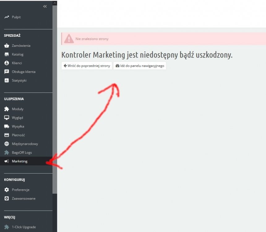The height and width of the screenshot is (232, 266).
Task: Open the Moduły menu entry
Action: pyautogui.click(x=18, y=109)
